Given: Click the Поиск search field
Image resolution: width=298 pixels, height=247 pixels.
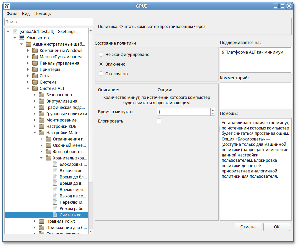Looking at the screenshot, I should pos(48,21).
